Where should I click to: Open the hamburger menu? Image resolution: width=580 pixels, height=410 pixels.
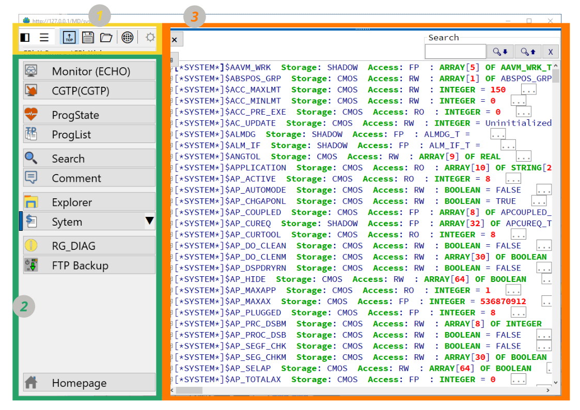pyautogui.click(x=44, y=37)
